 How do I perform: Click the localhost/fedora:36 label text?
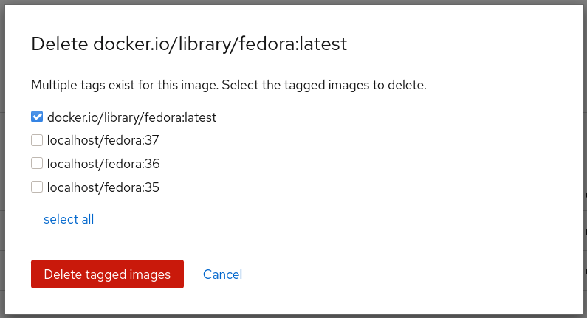[103, 164]
